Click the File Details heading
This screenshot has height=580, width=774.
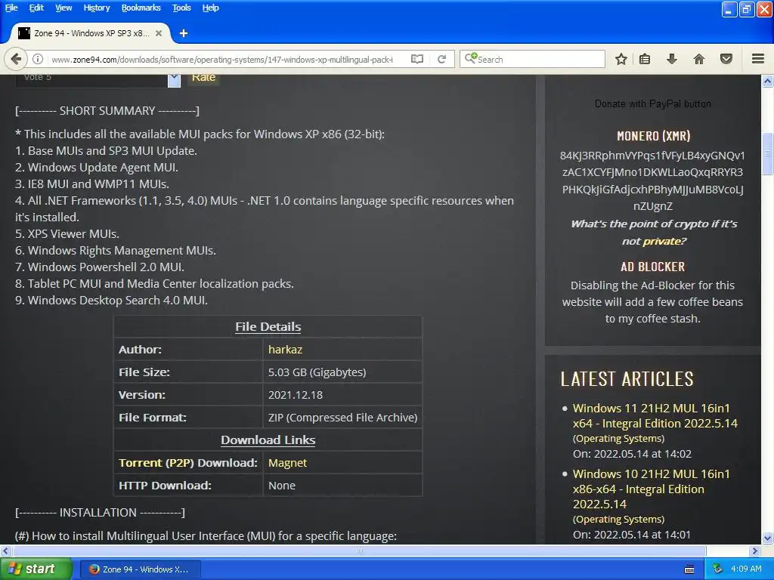tap(268, 326)
